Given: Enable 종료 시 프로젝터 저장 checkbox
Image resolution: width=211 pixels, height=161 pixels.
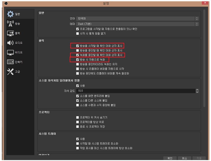Looking at the screenshot, I should pyautogui.click(x=78, y=126).
